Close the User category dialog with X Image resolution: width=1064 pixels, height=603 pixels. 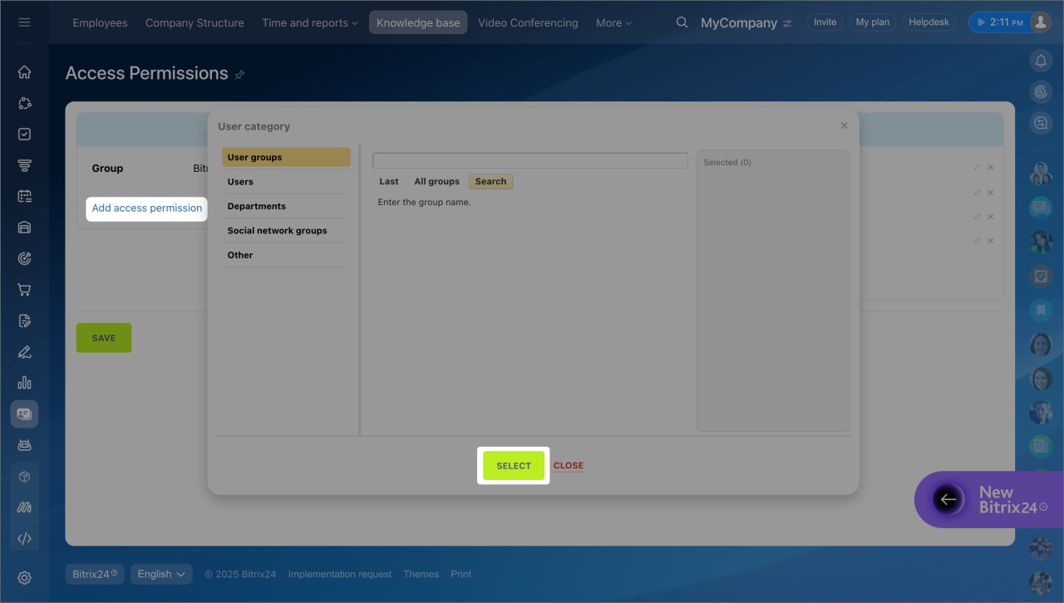pos(844,126)
